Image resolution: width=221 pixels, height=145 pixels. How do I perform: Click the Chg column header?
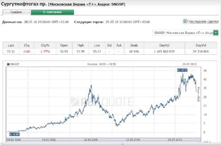pos(27,45)
